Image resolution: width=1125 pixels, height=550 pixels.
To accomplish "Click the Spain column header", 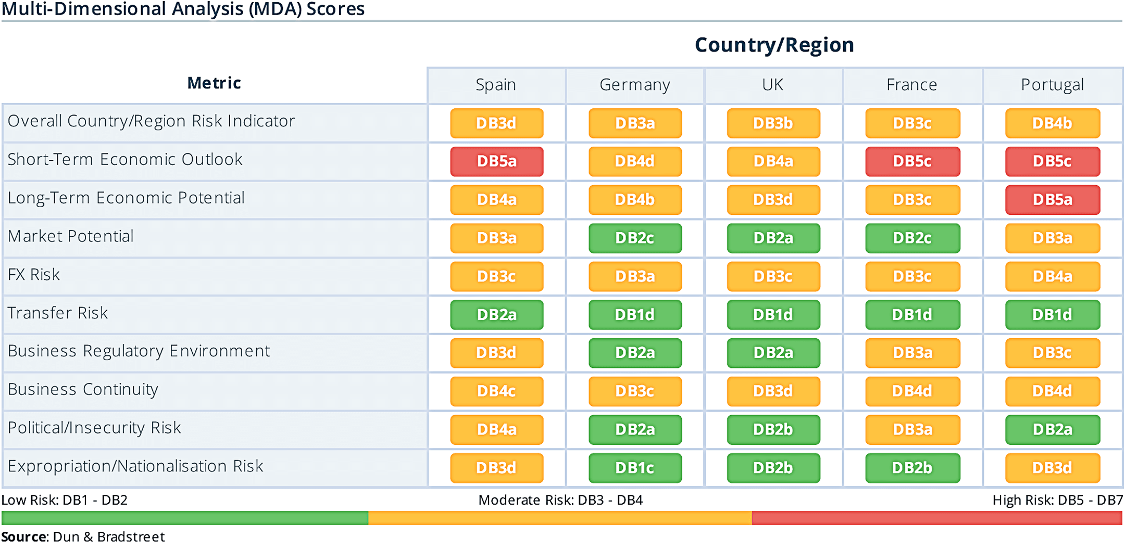I will 496,85.
